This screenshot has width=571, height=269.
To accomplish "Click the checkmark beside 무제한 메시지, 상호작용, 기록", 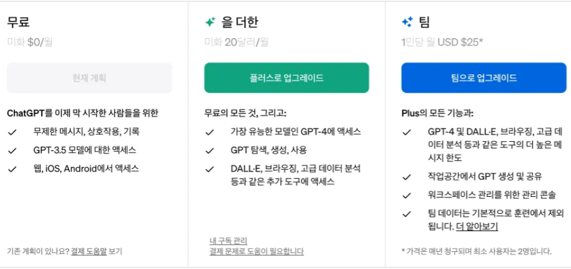I will [12, 132].
